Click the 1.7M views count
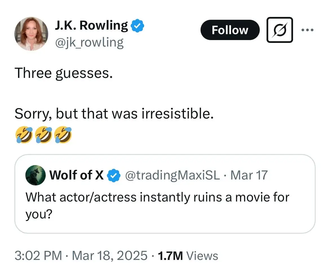Image resolution: width=330 pixels, height=276 pixels. 170,255
